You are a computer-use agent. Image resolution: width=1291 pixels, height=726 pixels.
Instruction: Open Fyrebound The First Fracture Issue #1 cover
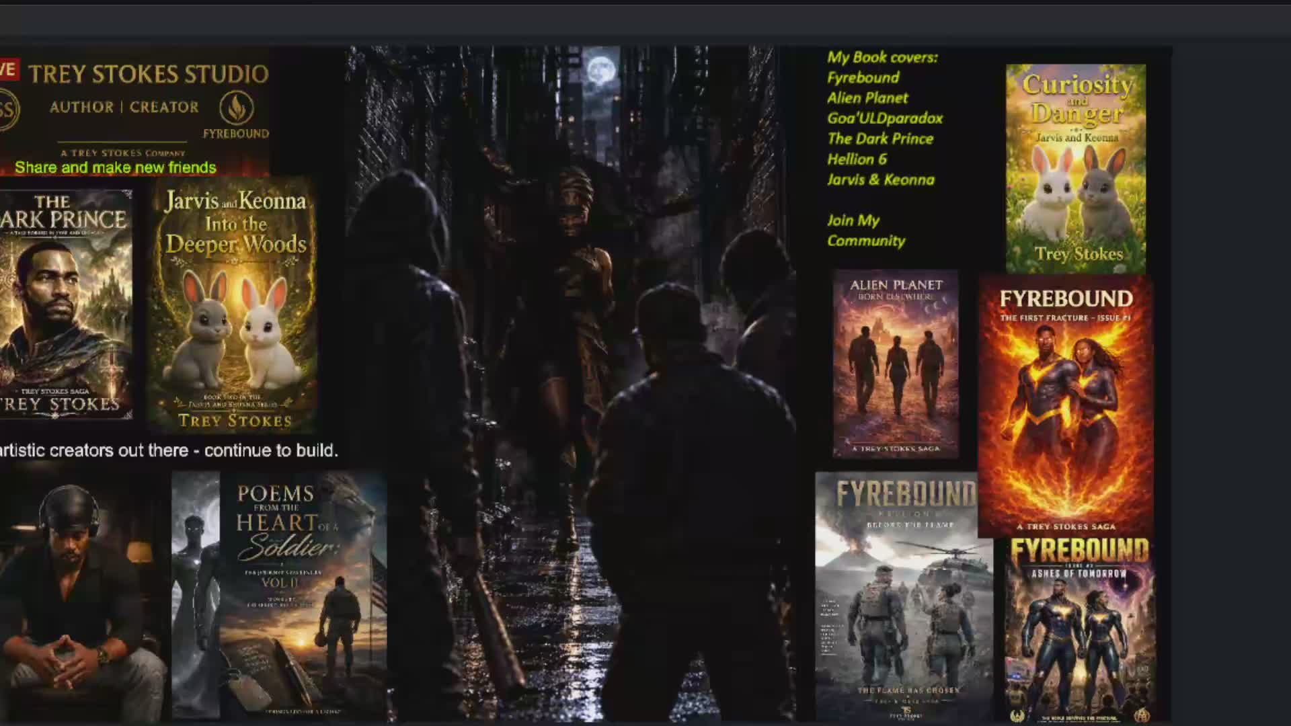point(1066,407)
